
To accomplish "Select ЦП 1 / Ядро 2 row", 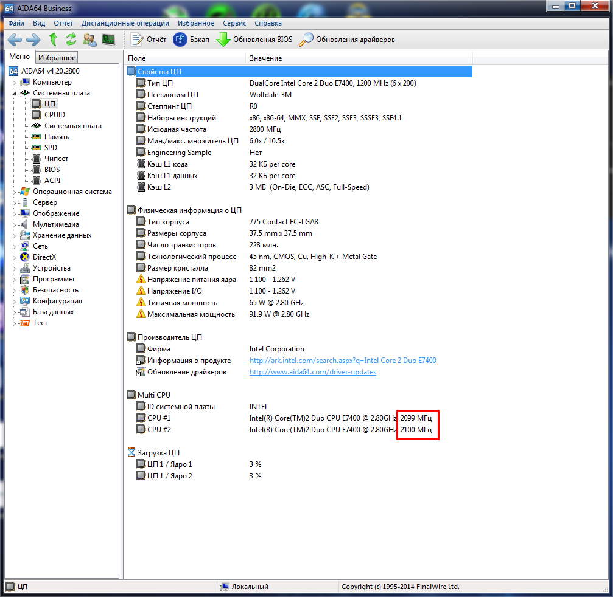I will (x=299, y=475).
